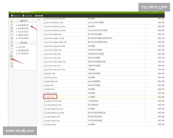Open the index_default_sg.htm template file
The height and width of the screenshot is (138, 173).
[x=55, y=113]
